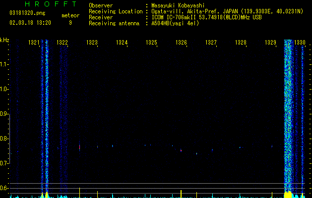Click the Receiver label

(101, 17)
